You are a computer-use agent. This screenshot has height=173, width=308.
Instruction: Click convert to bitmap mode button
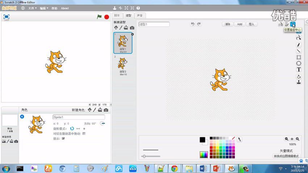pos(286,156)
